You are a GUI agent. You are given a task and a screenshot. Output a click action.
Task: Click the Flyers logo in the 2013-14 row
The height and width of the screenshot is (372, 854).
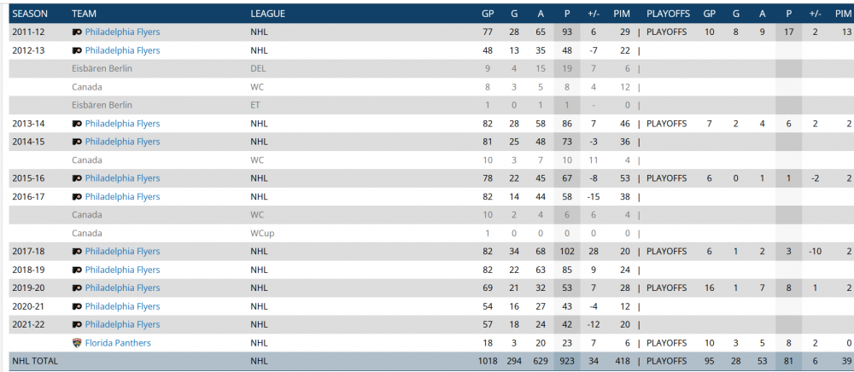(x=76, y=124)
